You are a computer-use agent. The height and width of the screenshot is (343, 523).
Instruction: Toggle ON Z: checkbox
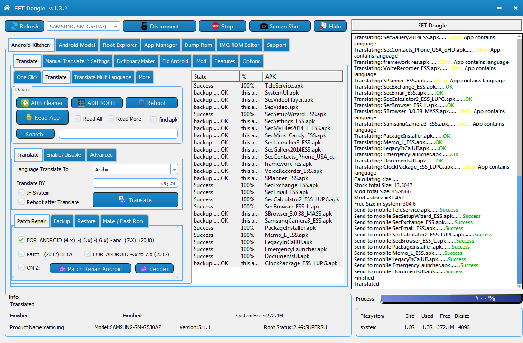pyautogui.click(x=21, y=267)
